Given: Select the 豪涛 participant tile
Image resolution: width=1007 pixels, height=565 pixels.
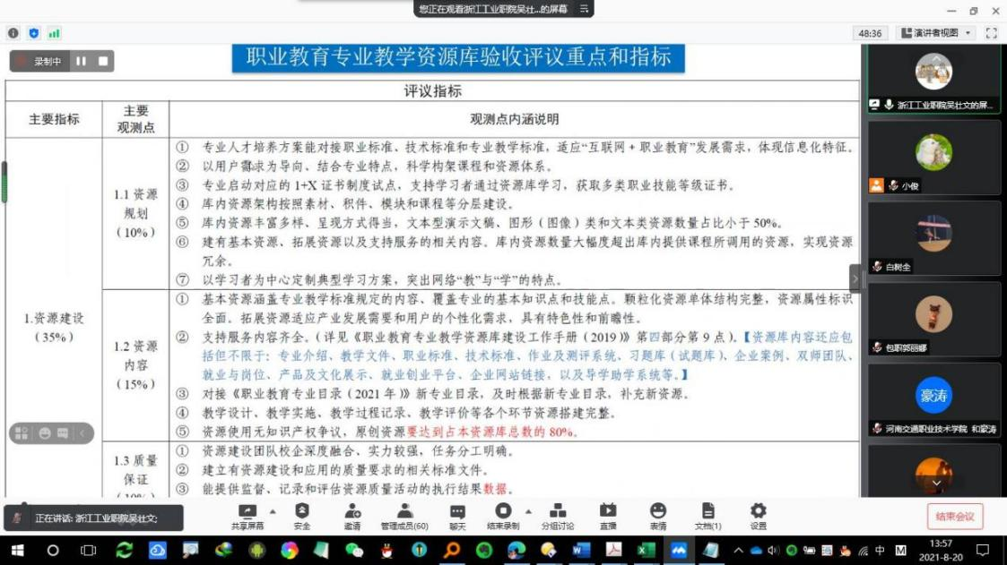Looking at the screenshot, I should point(933,400).
